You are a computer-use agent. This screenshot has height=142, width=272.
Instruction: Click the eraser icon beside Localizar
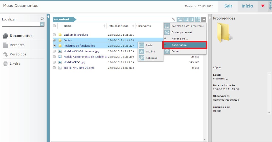click(x=42, y=18)
